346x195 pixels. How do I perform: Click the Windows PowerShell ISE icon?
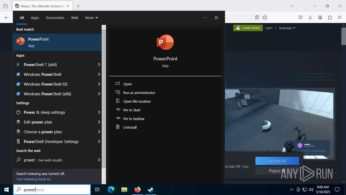click(x=18, y=84)
